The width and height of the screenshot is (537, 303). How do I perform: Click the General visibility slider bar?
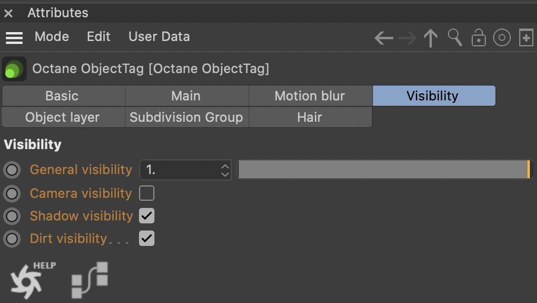pos(383,170)
